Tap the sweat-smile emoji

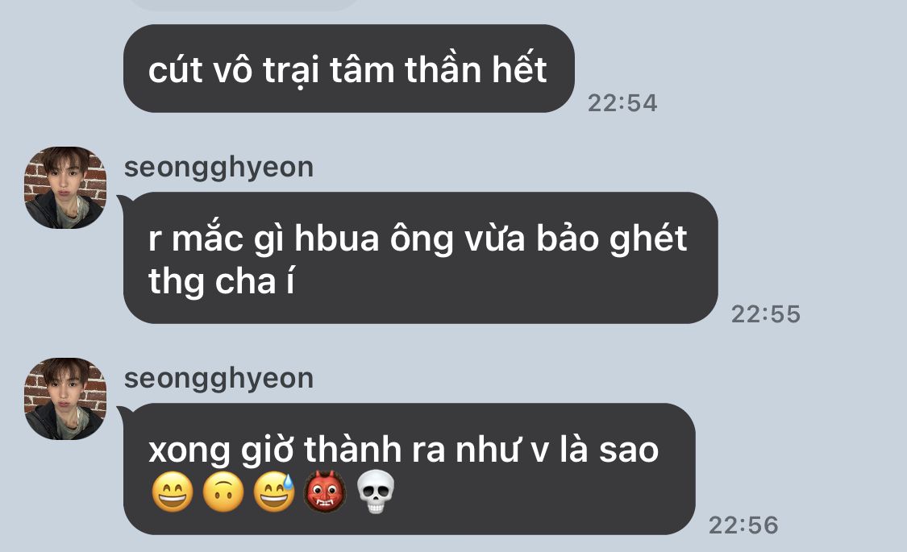point(273,492)
